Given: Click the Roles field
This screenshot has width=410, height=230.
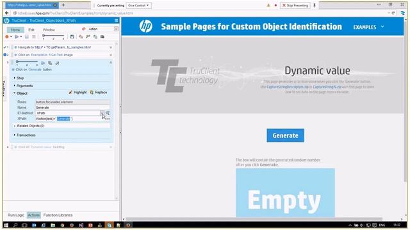Looking at the screenshot, I should pos(72,102).
